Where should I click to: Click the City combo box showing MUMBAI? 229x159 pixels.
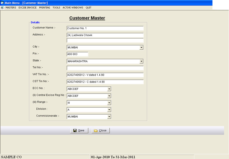tap(105, 47)
